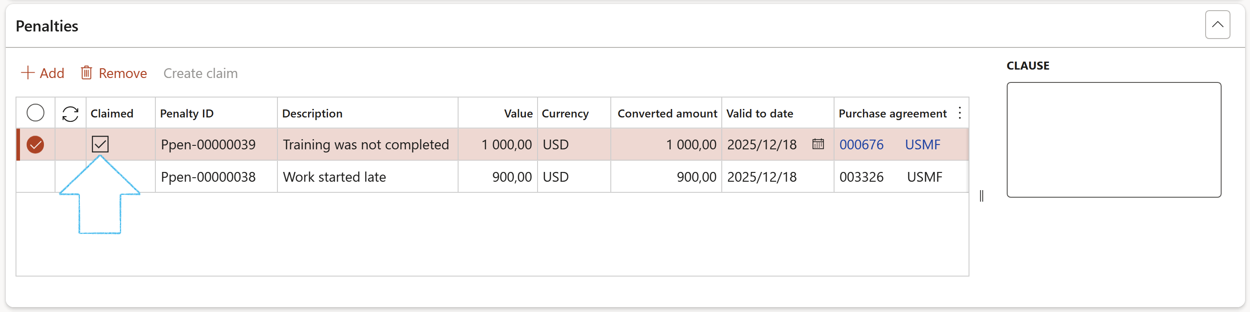Open the grid column options menu
The width and height of the screenshot is (1250, 312).
coord(959,113)
